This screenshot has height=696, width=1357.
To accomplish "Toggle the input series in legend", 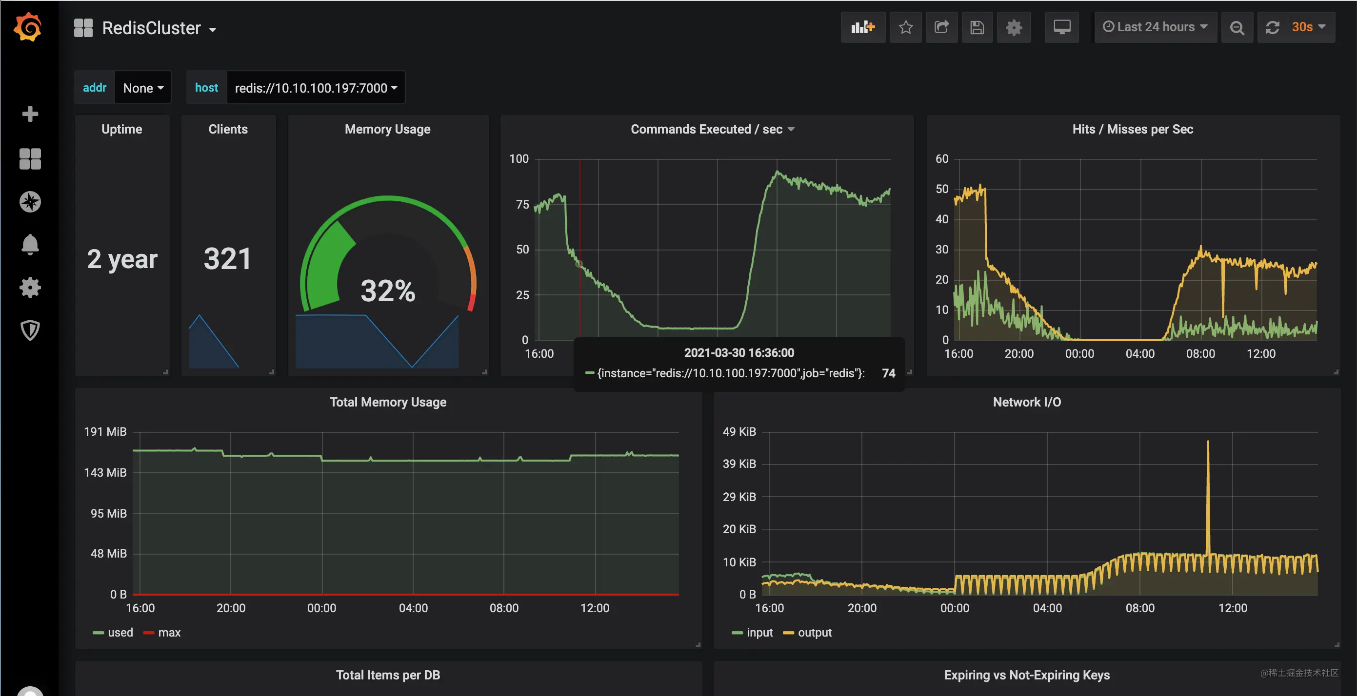I will [x=759, y=632].
